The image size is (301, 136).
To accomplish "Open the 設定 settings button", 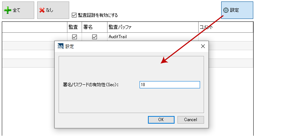I will point(237,10).
